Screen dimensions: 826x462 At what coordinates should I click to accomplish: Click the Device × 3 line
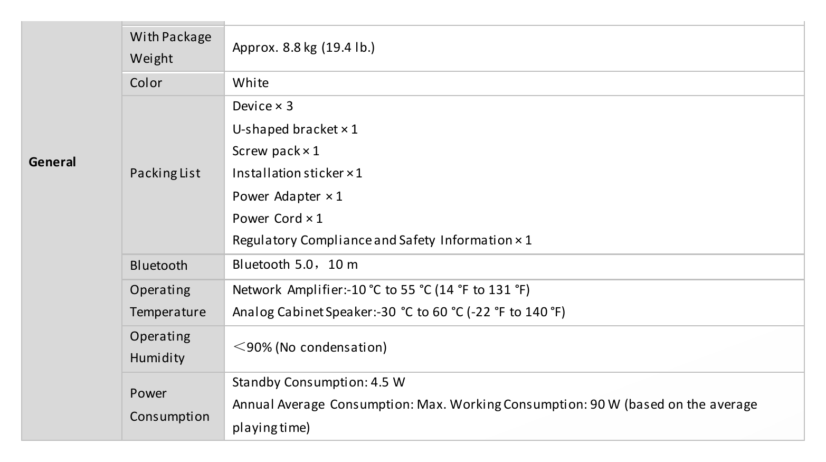point(263,106)
